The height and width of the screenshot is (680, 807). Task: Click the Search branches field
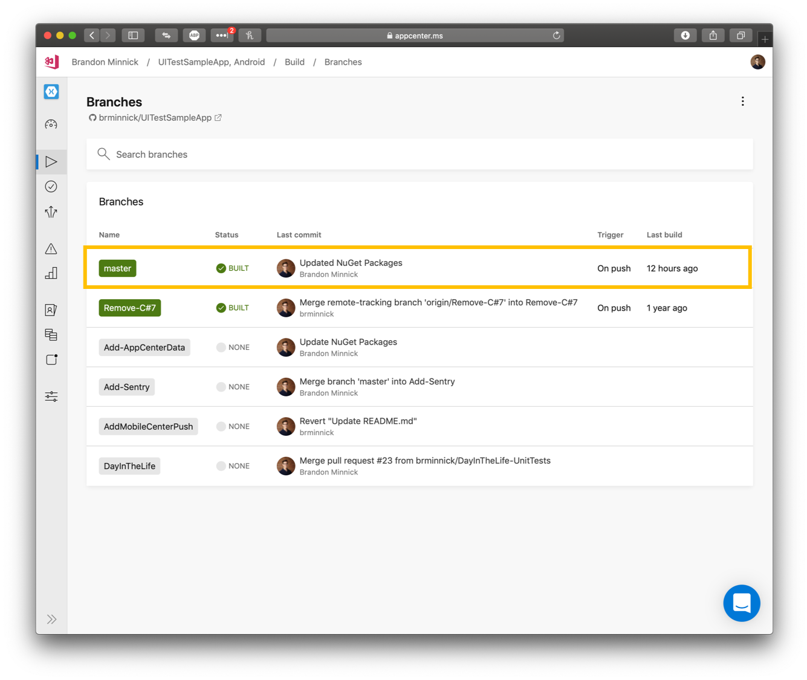[x=420, y=154]
